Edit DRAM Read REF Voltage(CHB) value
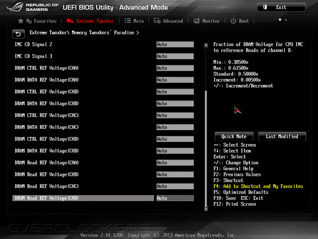The width and height of the screenshot is (318, 239). pyautogui.click(x=175, y=174)
